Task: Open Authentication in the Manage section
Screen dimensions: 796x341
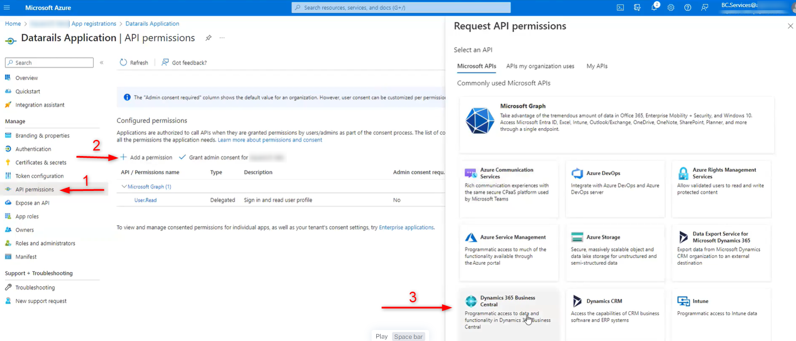Action: point(33,149)
